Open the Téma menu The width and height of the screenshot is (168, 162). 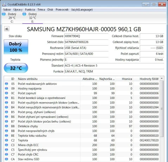click(41, 10)
